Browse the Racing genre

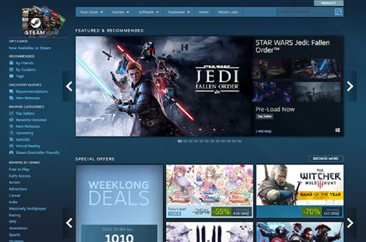click(15, 215)
